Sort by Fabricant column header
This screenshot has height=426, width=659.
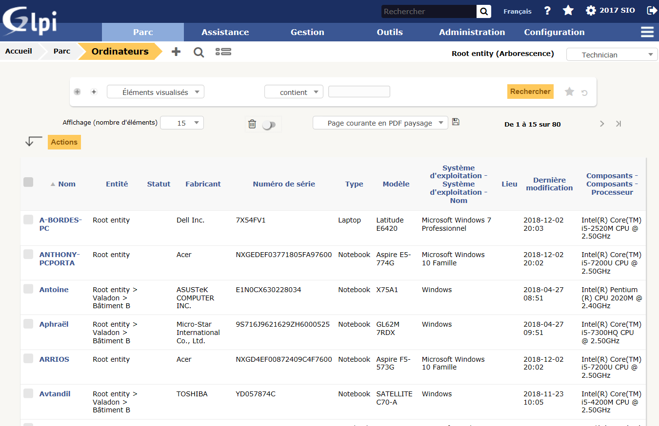[x=203, y=184]
